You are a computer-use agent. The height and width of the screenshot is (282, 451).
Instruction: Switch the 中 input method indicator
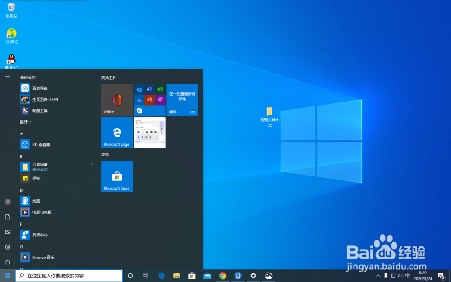coord(408,276)
